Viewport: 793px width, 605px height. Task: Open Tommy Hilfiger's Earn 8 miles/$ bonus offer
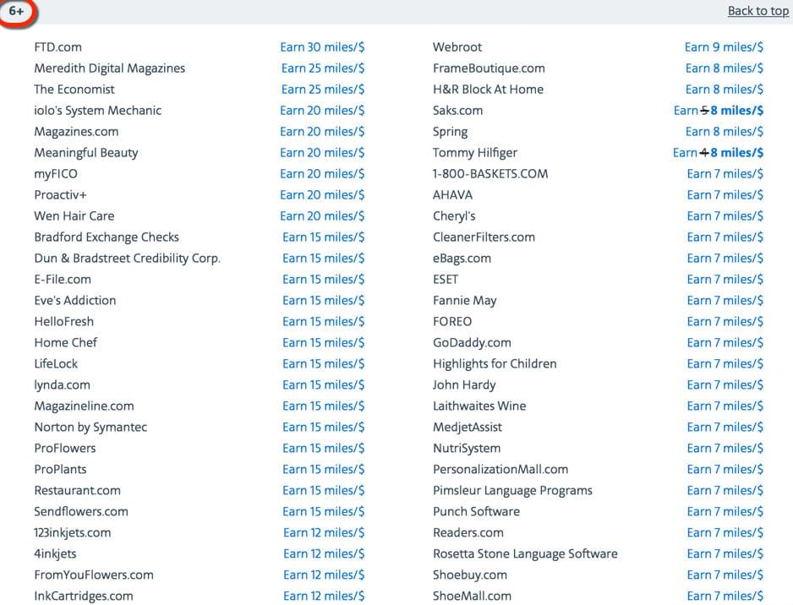click(x=718, y=153)
